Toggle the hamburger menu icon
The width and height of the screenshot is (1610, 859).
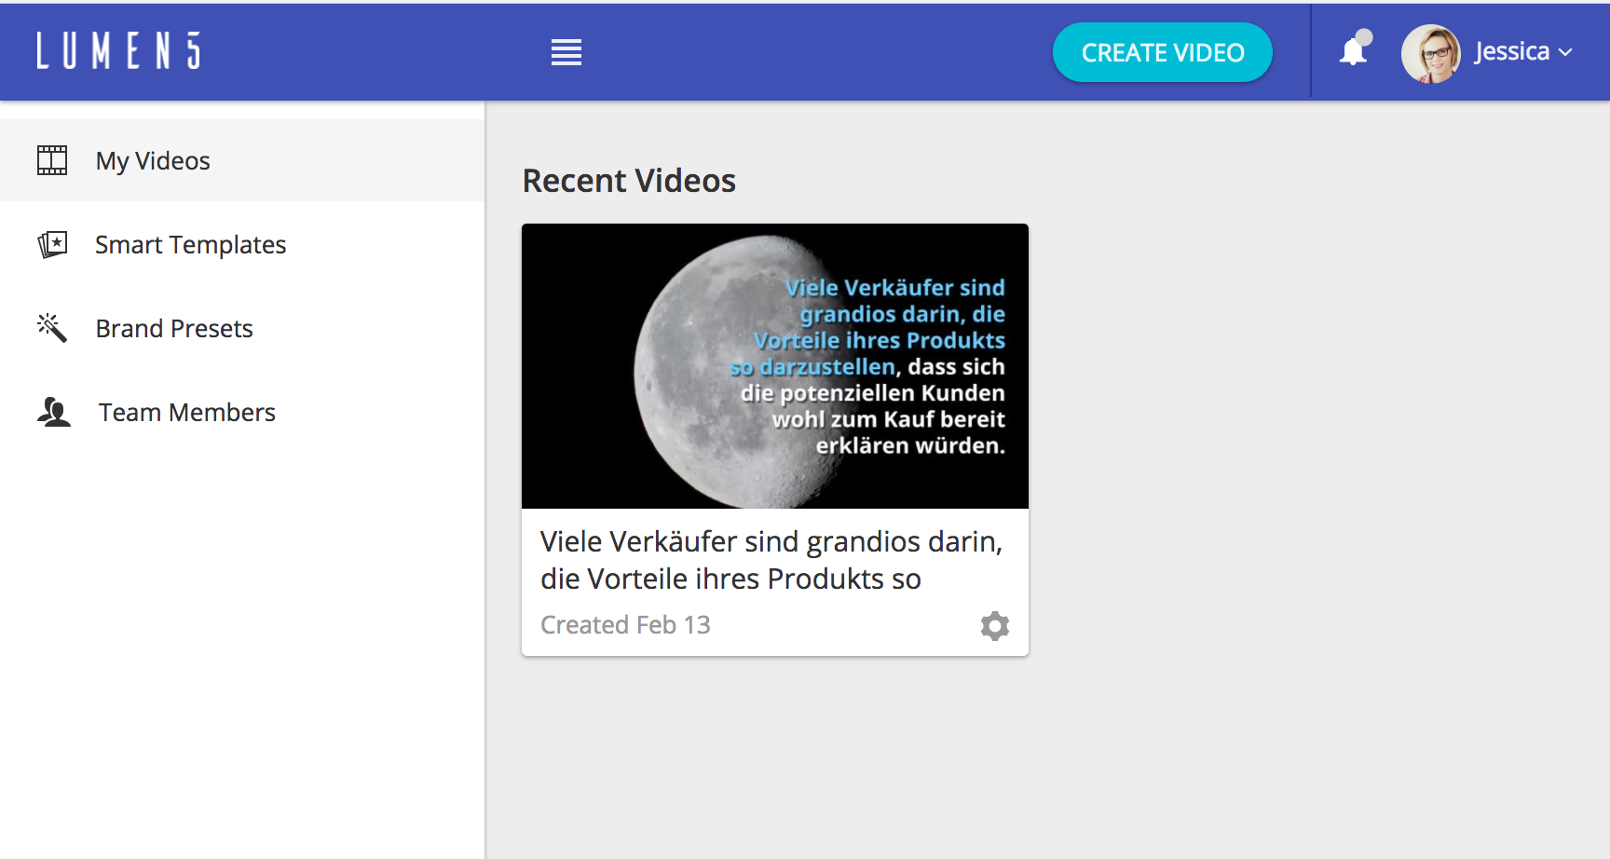[x=566, y=52]
